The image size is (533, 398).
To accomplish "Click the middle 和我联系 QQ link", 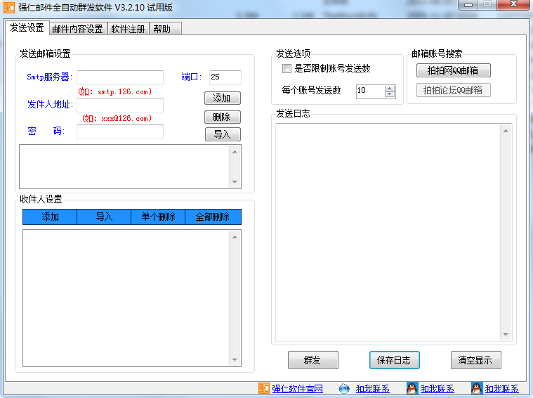I will pos(437,389).
